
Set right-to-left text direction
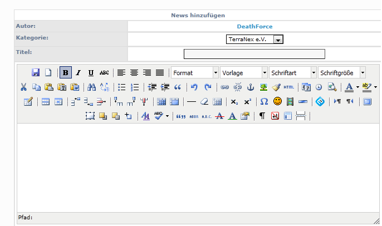[350, 101]
